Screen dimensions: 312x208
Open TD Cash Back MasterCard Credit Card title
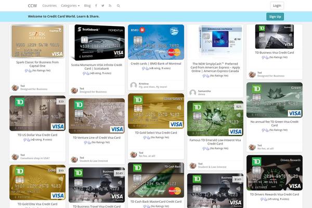coord(156,202)
